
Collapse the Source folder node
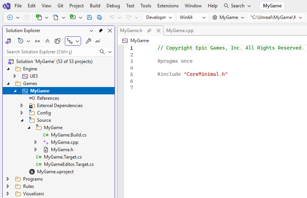[22, 120]
